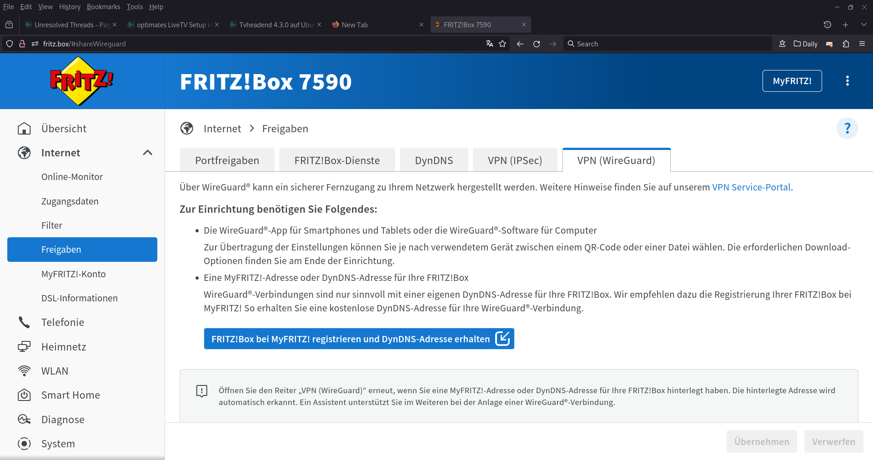Click the WLAN wifi icon
This screenshot has width=873, height=460.
point(24,371)
